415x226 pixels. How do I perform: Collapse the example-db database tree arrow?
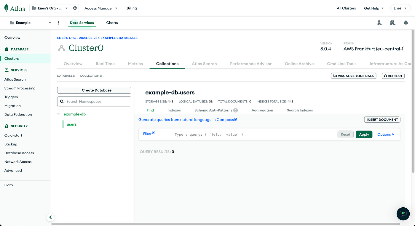(x=59, y=114)
